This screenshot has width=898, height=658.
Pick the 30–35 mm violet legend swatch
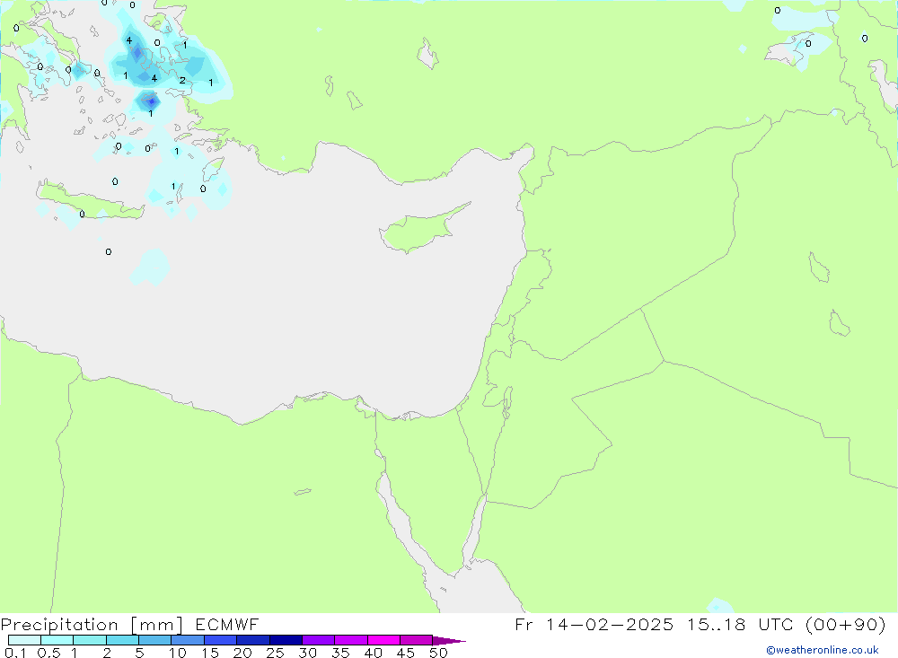[318, 640]
